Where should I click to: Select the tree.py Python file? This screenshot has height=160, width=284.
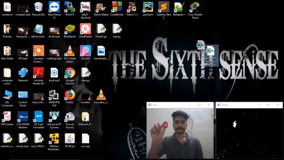point(117,31)
